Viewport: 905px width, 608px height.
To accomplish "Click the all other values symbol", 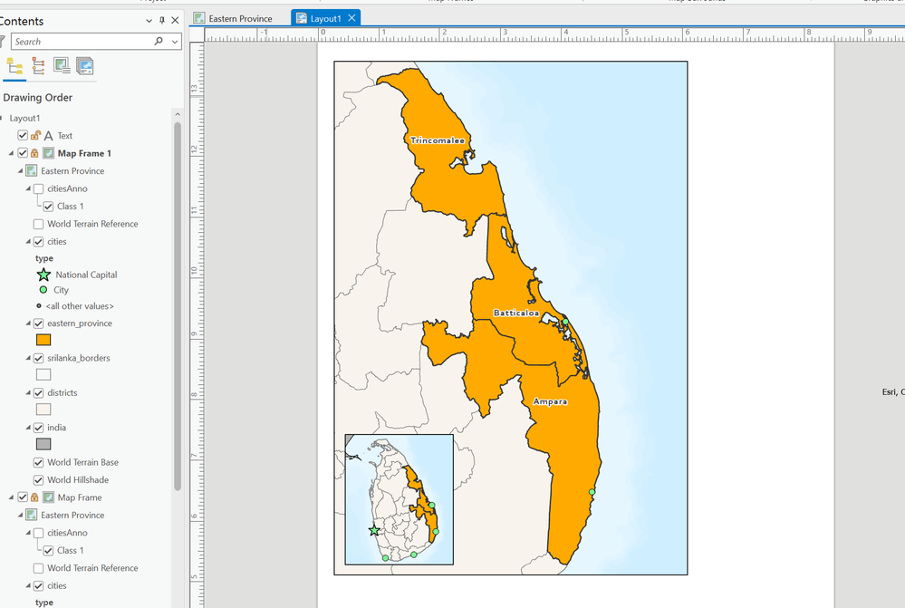I will point(39,306).
